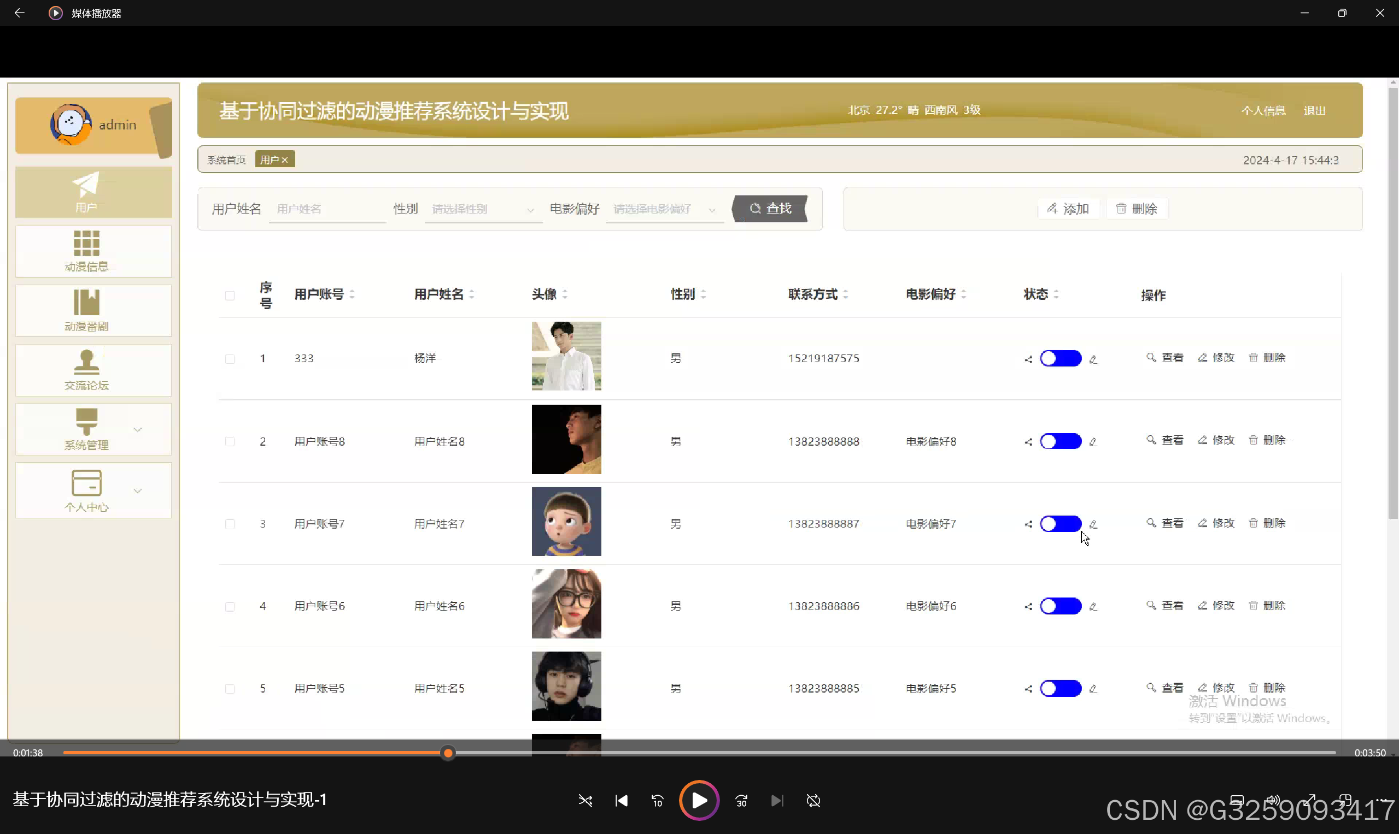The width and height of the screenshot is (1399, 834).
Task: Toggle status switch for 杨洋
Action: (x=1061, y=358)
